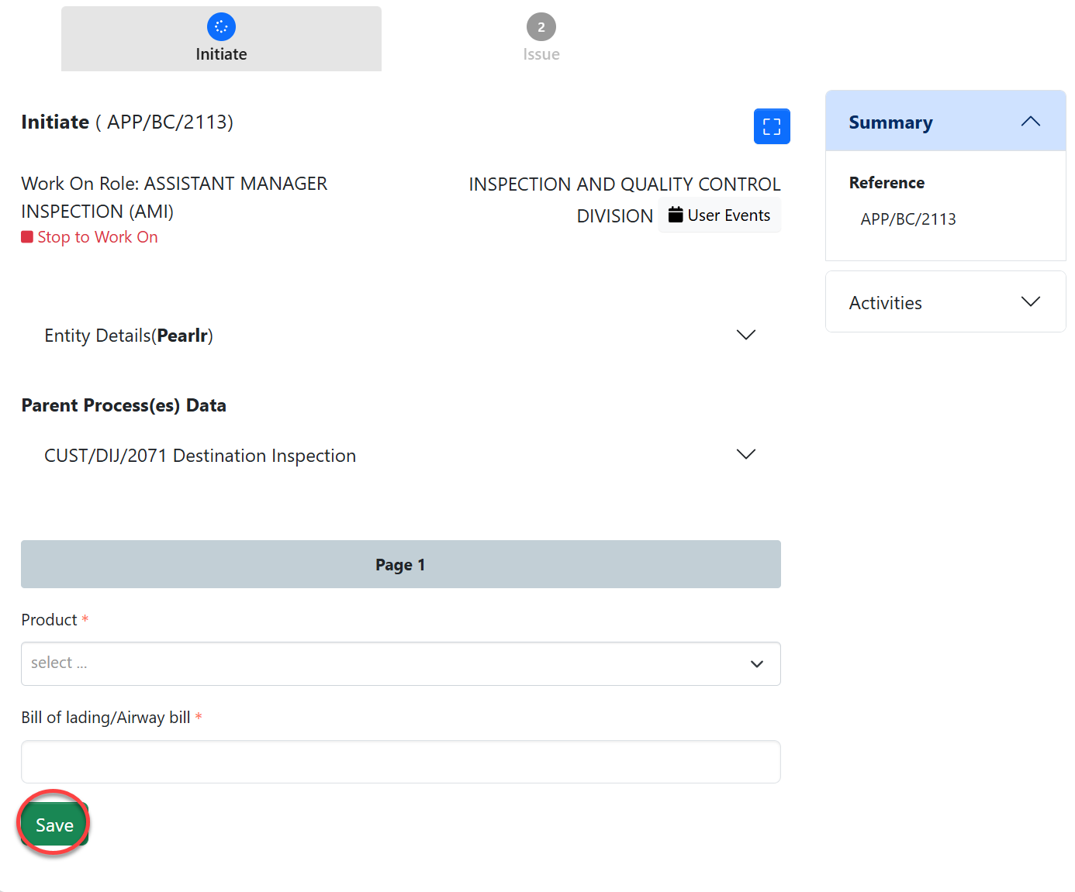The height and width of the screenshot is (892, 1075).
Task: Collapse the Summary panel using its chevron
Action: pos(1030,122)
